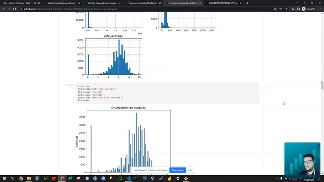
Task: Open Chrome from the taskbar
Action: click(21, 178)
